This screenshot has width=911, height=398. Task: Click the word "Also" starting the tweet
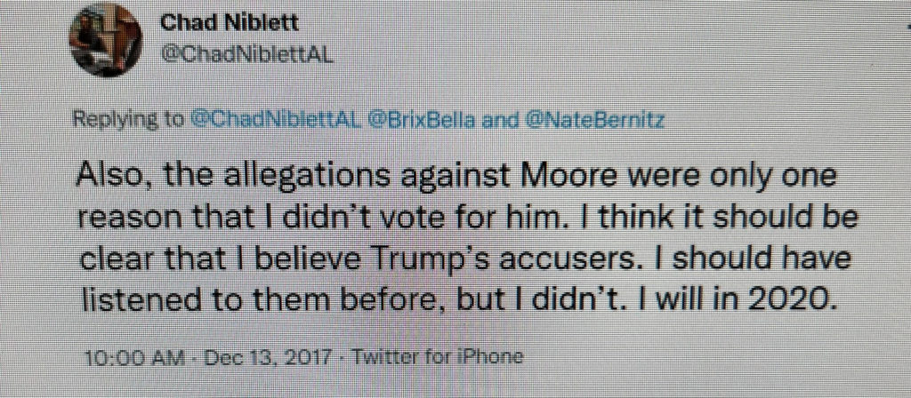[111, 176]
